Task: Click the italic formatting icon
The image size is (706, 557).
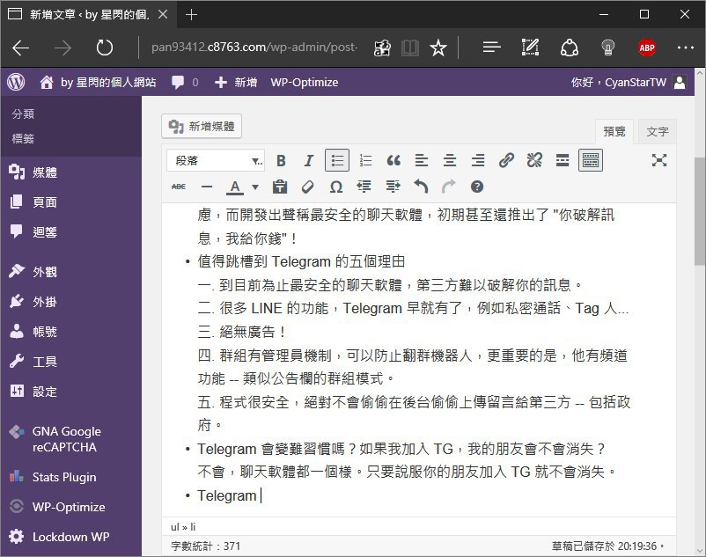Action: (308, 160)
